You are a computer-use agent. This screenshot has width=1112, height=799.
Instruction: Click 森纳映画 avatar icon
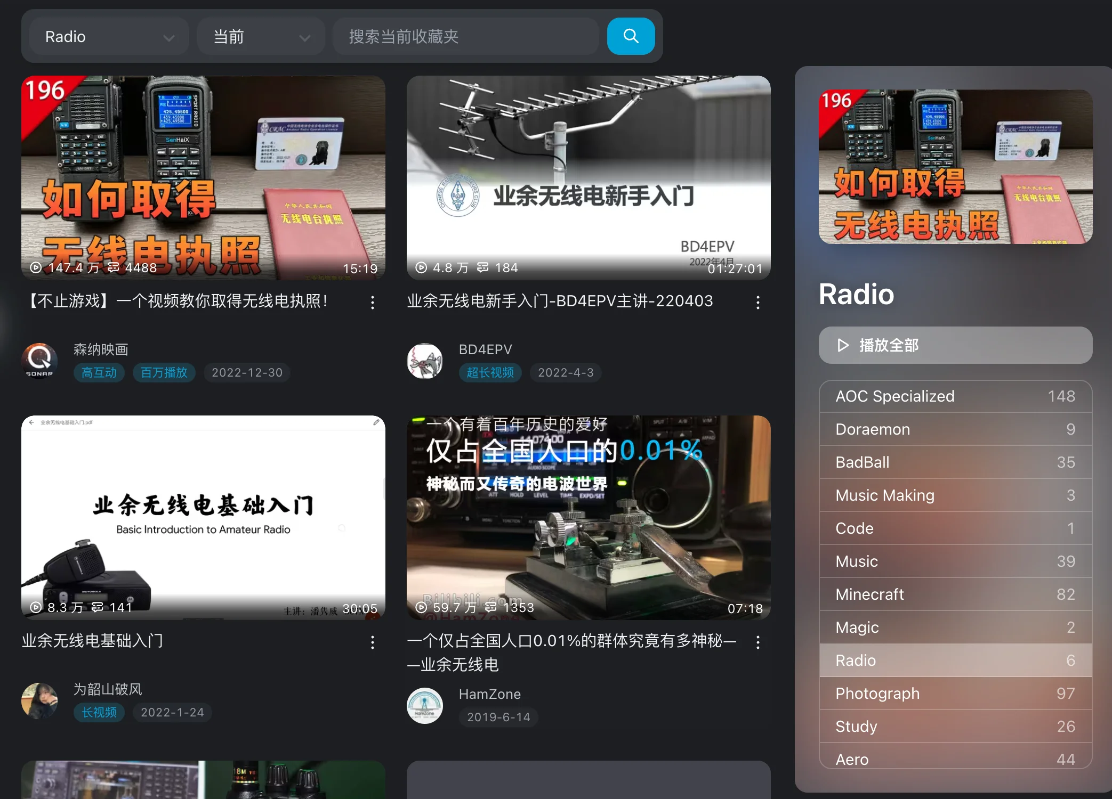[39, 361]
